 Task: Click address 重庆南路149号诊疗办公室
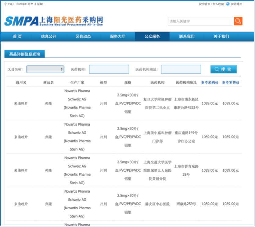coord(186,137)
